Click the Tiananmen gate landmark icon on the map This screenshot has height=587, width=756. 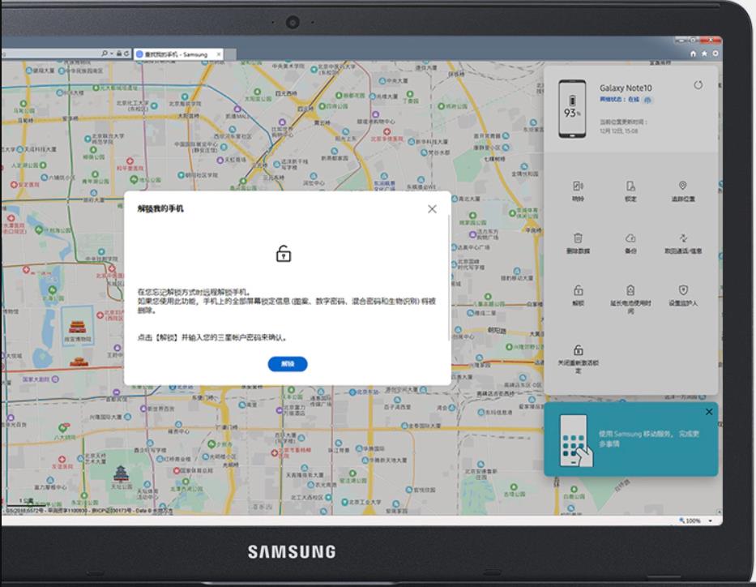point(79,362)
